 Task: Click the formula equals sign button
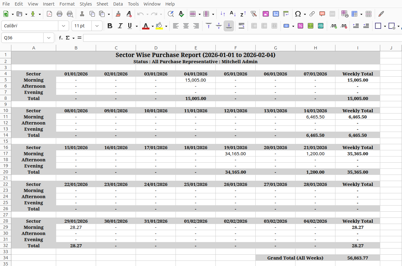[79, 38]
